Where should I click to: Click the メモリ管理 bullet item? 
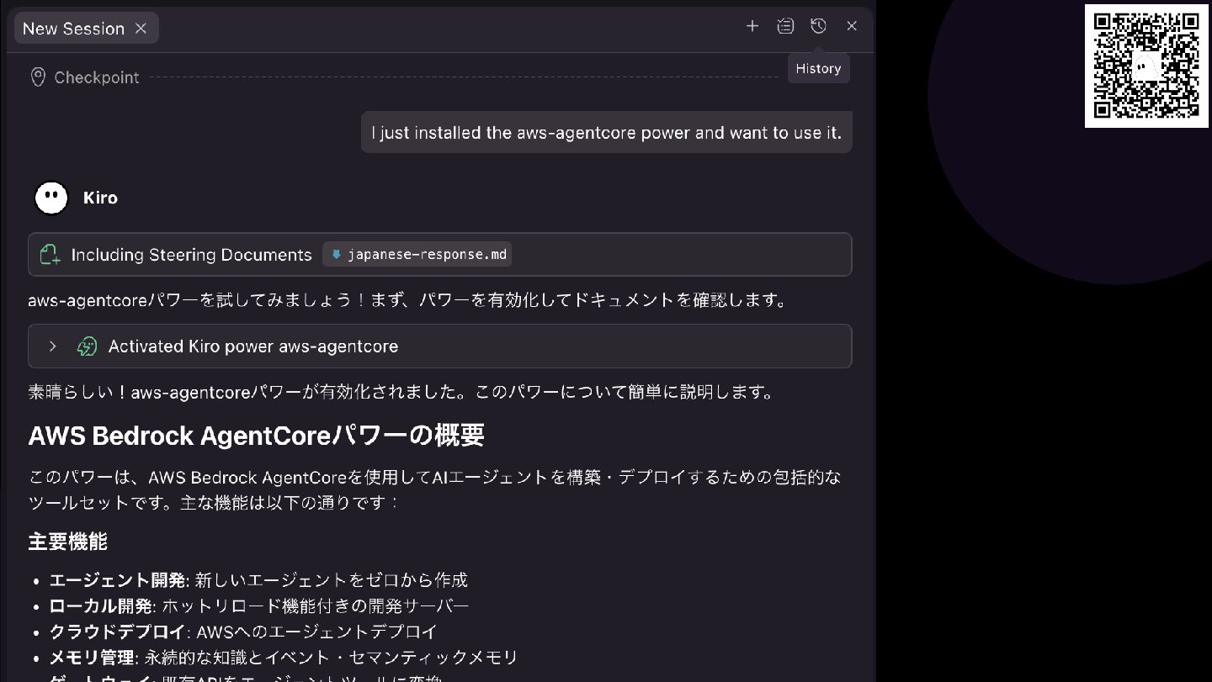pos(284,658)
